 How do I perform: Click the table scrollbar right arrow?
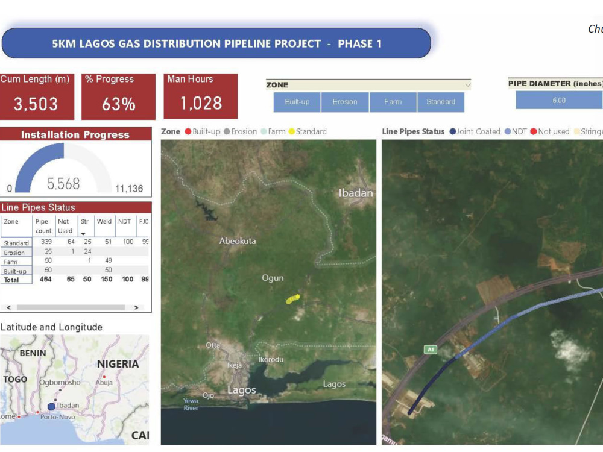click(136, 307)
